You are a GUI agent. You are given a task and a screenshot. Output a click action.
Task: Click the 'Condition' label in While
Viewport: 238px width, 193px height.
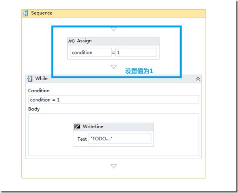click(39, 91)
